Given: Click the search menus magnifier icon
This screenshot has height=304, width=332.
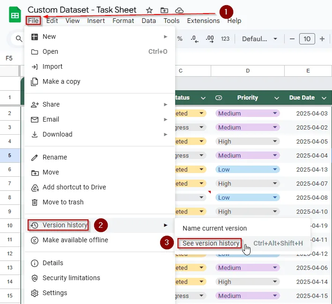Looking at the screenshot, I should 19,39.
